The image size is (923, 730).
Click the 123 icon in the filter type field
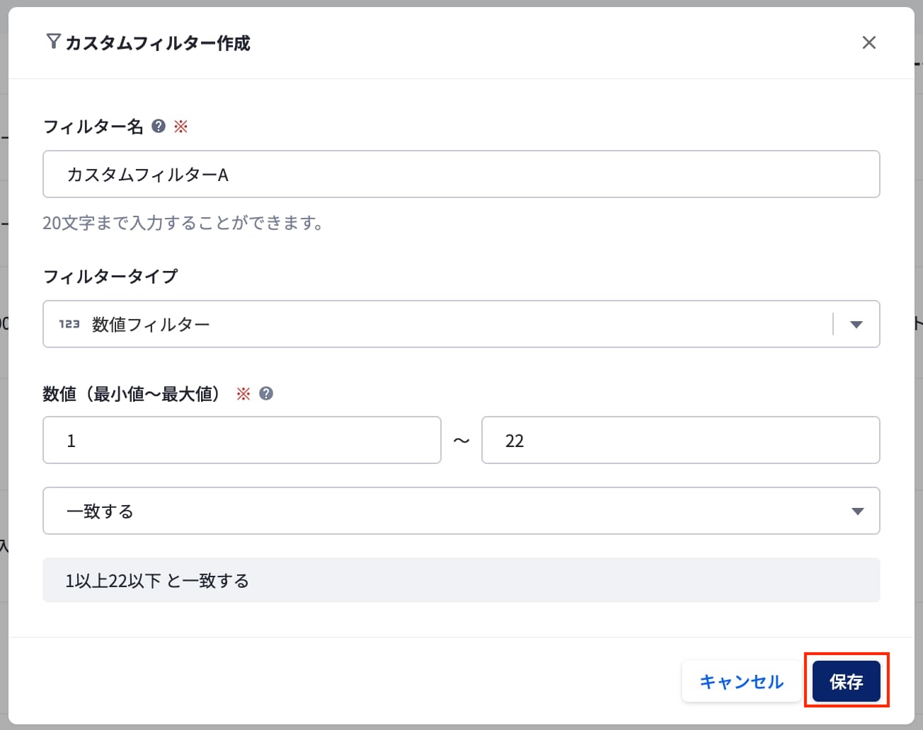69,324
